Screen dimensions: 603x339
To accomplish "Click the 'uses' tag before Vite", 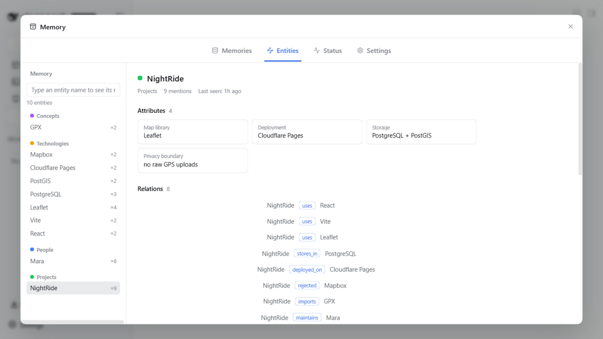I will (x=307, y=222).
